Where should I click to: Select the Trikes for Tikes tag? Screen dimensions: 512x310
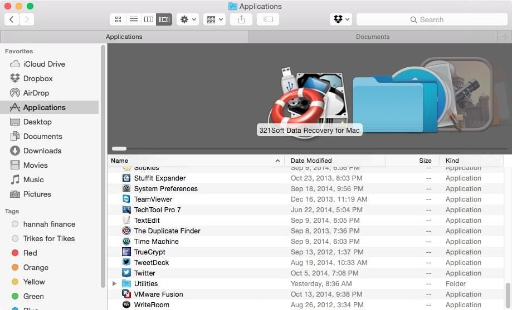(49, 239)
